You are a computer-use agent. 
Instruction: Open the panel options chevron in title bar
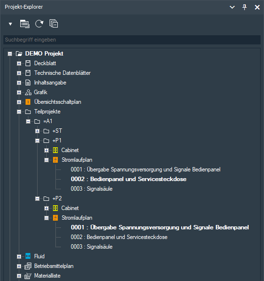[232, 7]
